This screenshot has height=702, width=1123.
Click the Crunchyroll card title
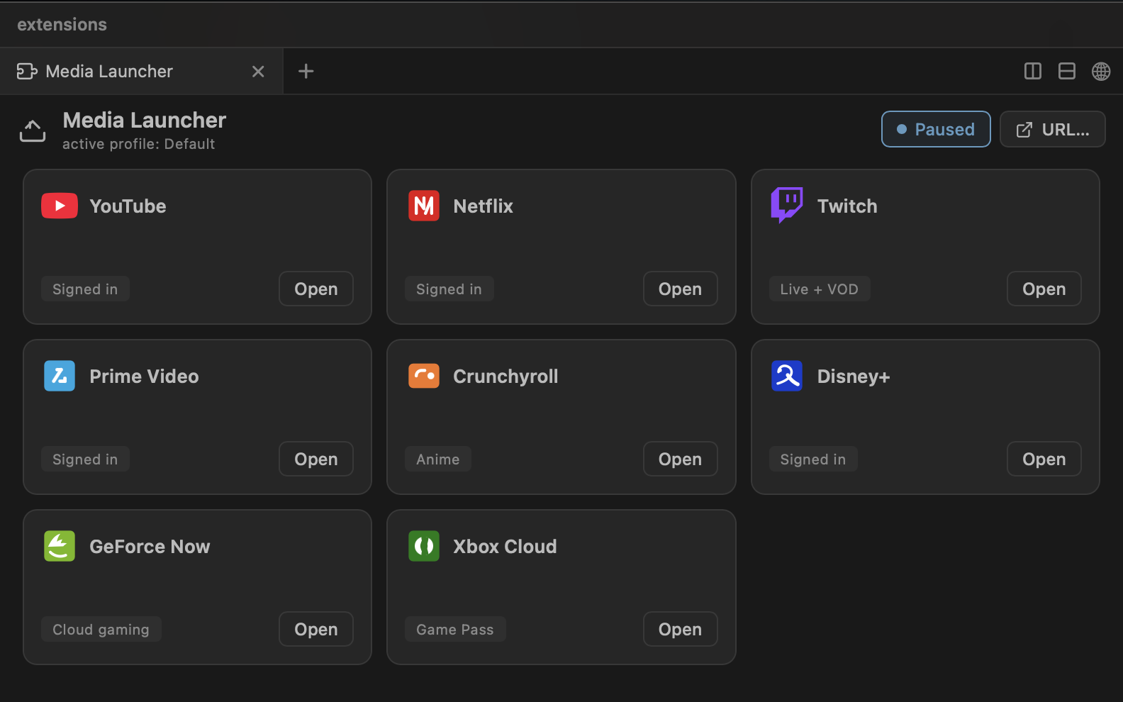click(505, 377)
